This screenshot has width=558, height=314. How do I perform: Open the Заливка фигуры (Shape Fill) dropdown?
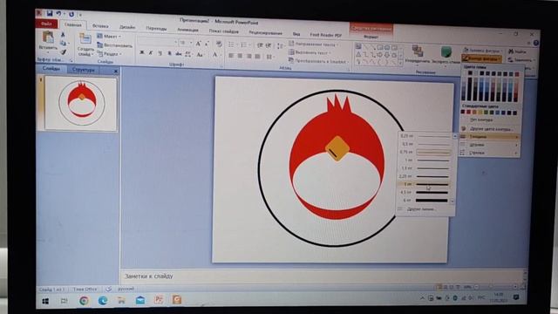click(482, 51)
